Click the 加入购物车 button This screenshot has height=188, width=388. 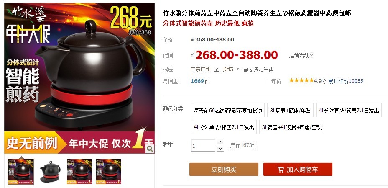click(298, 170)
